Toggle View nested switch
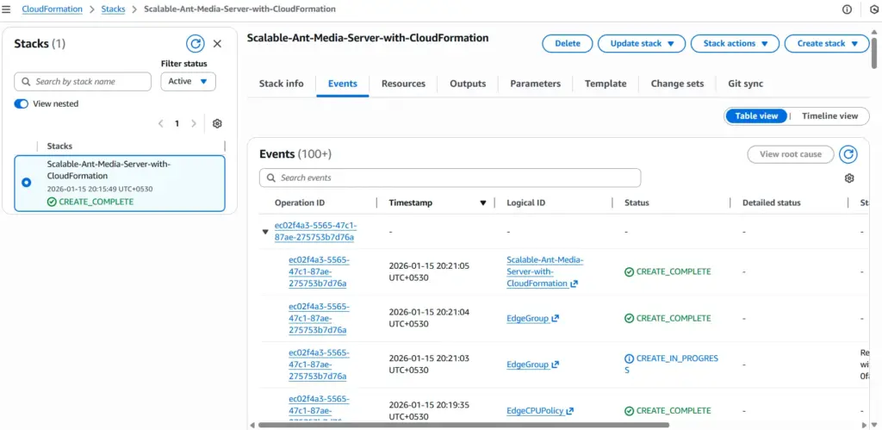The height and width of the screenshot is (430, 882). (22, 103)
